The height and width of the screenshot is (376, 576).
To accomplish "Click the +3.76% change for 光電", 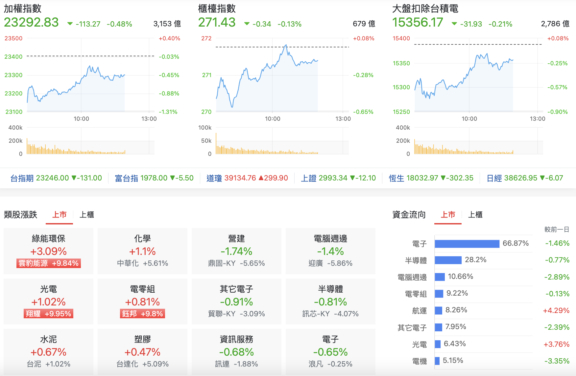I will [556, 344].
